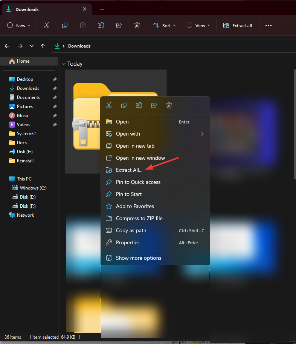
Task: Click the green Downloads icon in the address bar
Action: tap(57, 46)
